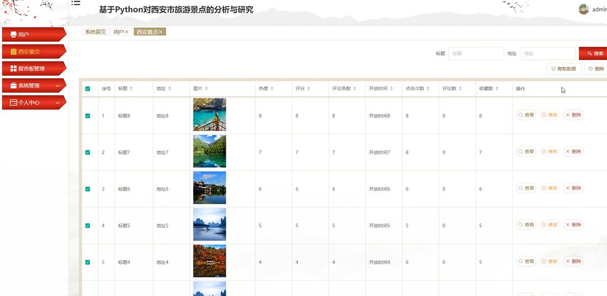The image size is (607, 296).
Task: Click the 删除 button above the table
Action: (596, 69)
